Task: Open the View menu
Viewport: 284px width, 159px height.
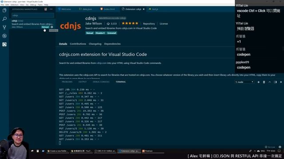Action: (x=22, y=5)
